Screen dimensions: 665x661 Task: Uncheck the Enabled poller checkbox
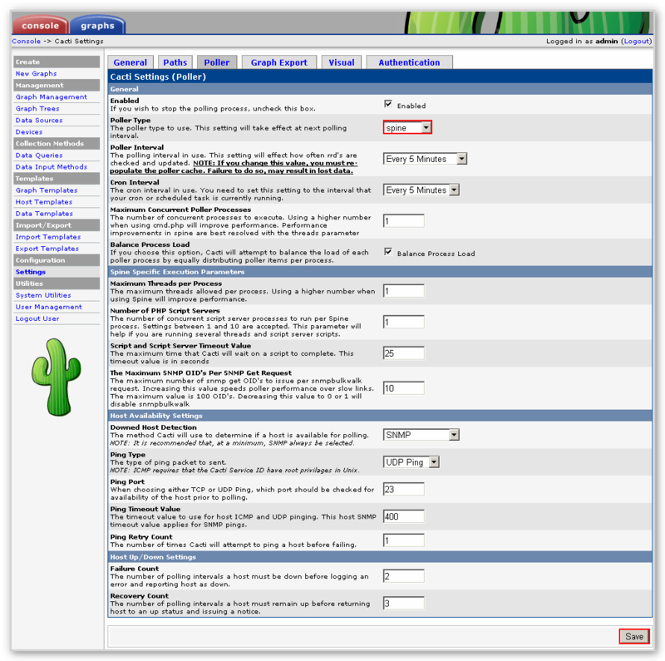click(388, 104)
